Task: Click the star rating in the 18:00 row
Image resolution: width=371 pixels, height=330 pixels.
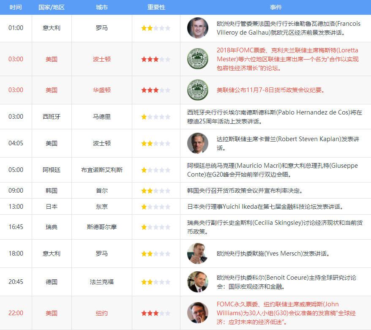Action: [155, 254]
